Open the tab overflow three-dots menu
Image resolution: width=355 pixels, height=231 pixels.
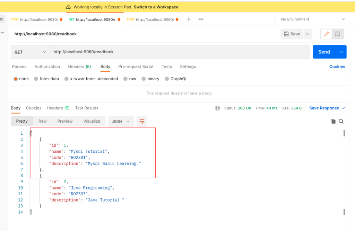tap(201, 19)
